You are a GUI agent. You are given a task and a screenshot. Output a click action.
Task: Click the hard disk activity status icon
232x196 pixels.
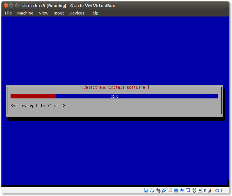[x=146, y=190]
